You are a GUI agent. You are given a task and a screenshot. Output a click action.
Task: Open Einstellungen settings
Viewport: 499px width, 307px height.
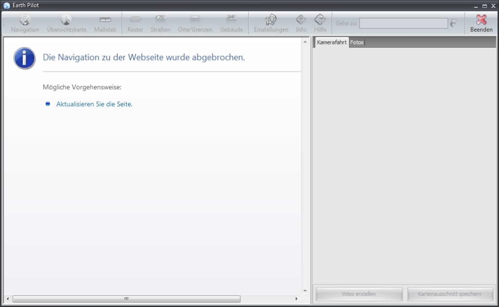coord(271,23)
